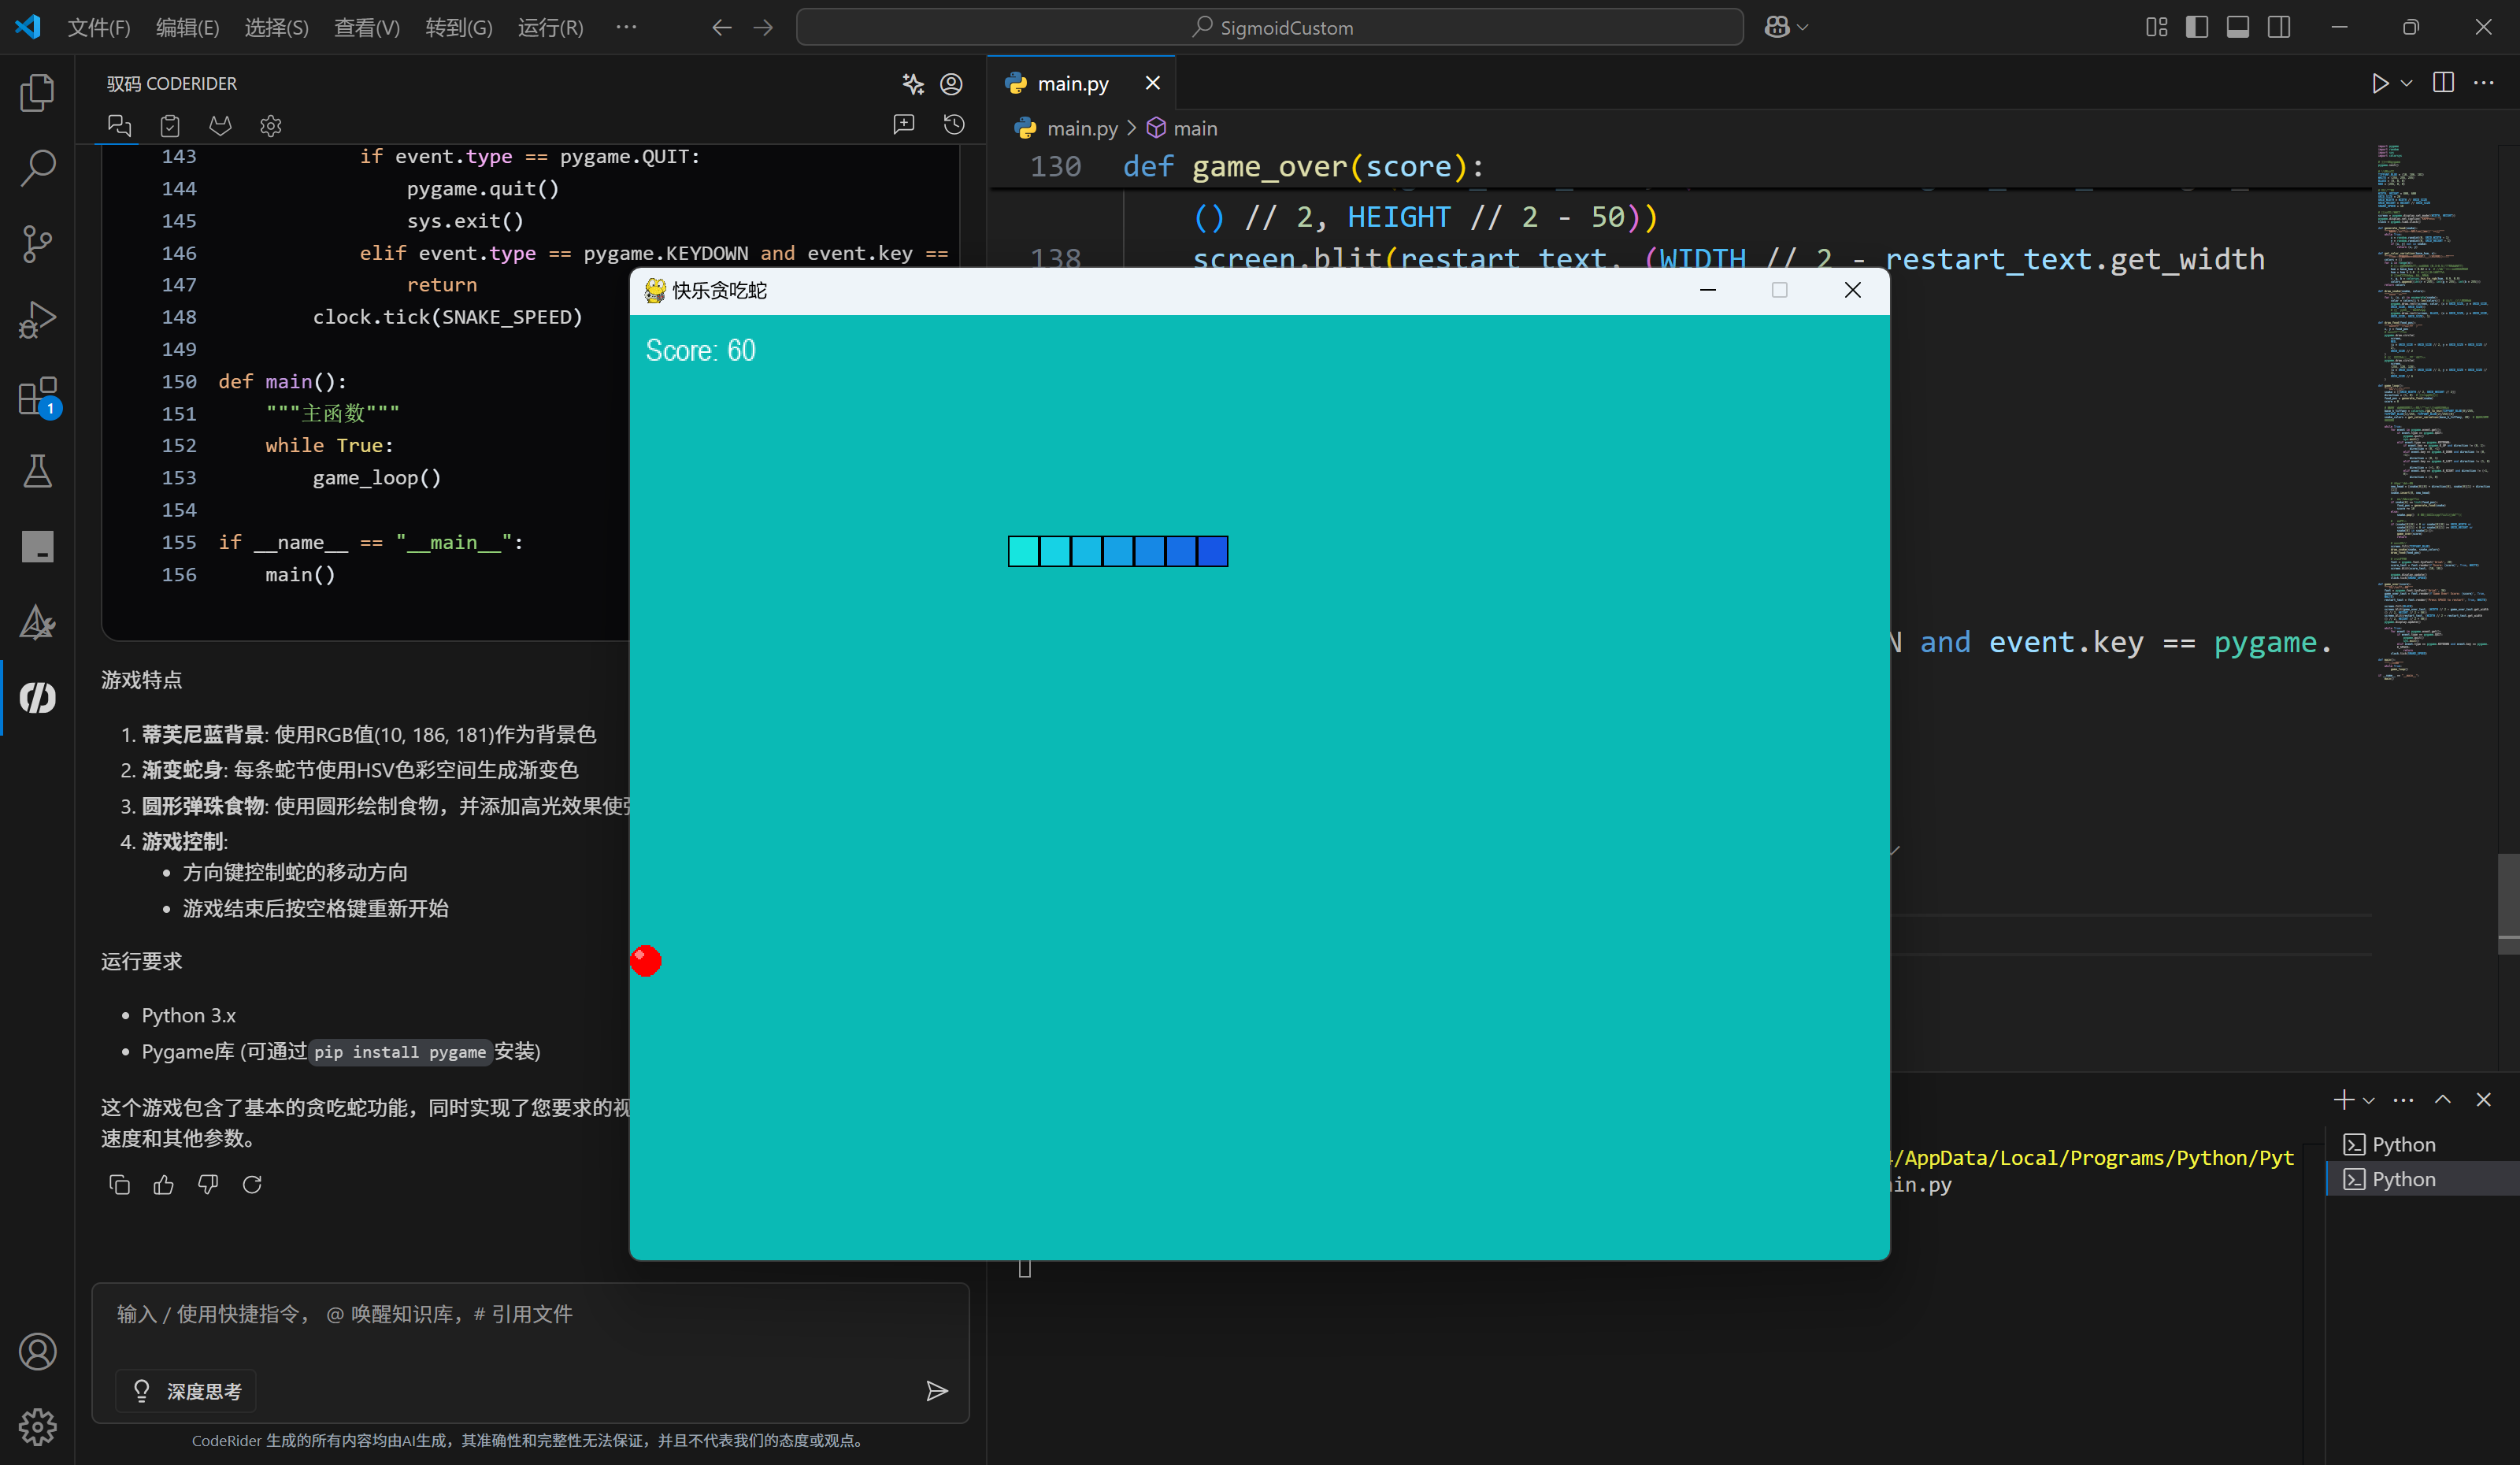Open the editor More Actions ellipsis
Screen dimensions: 2520x1465
click(x=2484, y=83)
